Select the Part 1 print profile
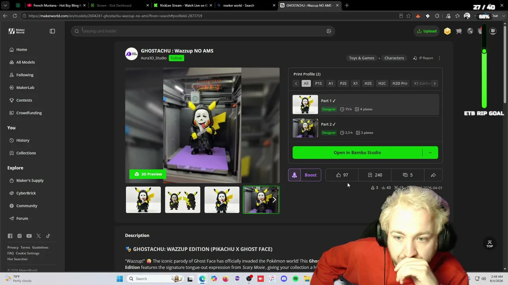508x285 pixels. click(x=366, y=104)
